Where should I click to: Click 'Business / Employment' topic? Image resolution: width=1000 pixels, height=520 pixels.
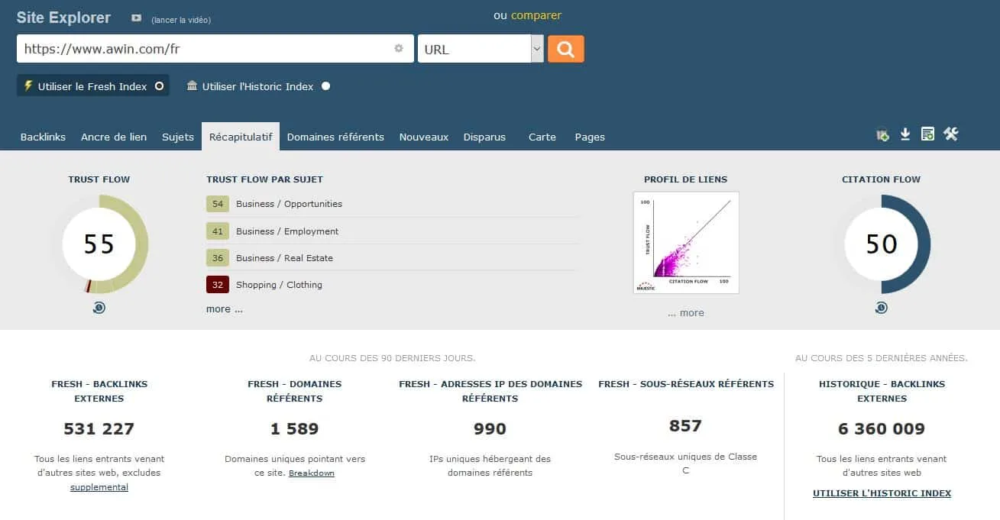click(287, 231)
